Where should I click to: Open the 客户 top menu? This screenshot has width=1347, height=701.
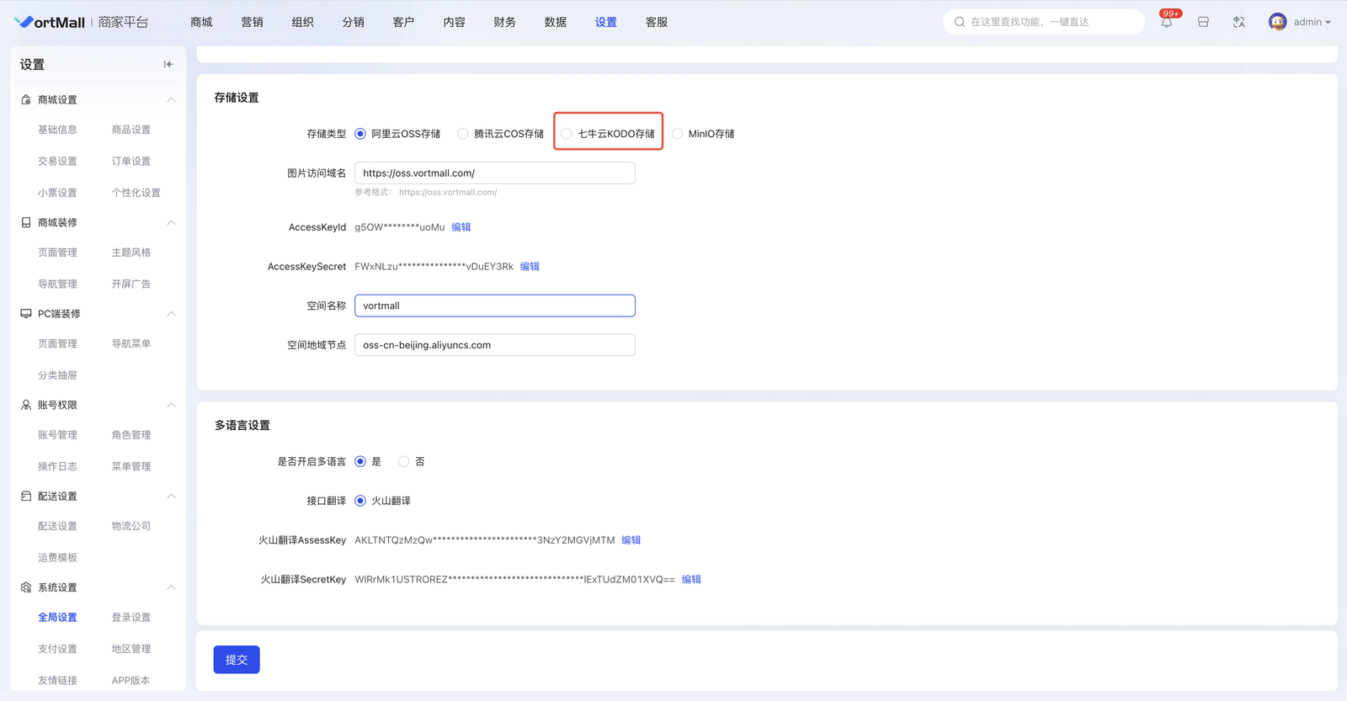pyautogui.click(x=404, y=22)
